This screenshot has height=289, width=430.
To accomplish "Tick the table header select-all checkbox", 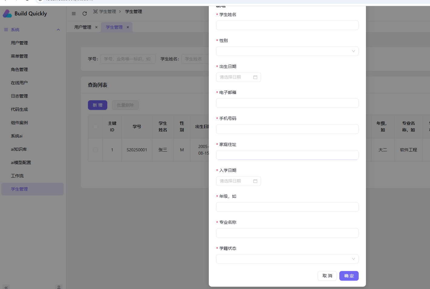I will (95, 127).
